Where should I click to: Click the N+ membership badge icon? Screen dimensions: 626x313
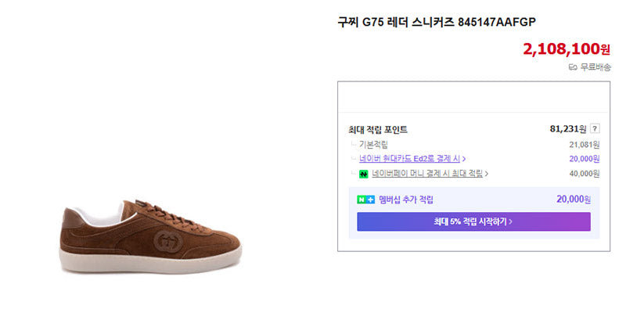click(x=365, y=200)
